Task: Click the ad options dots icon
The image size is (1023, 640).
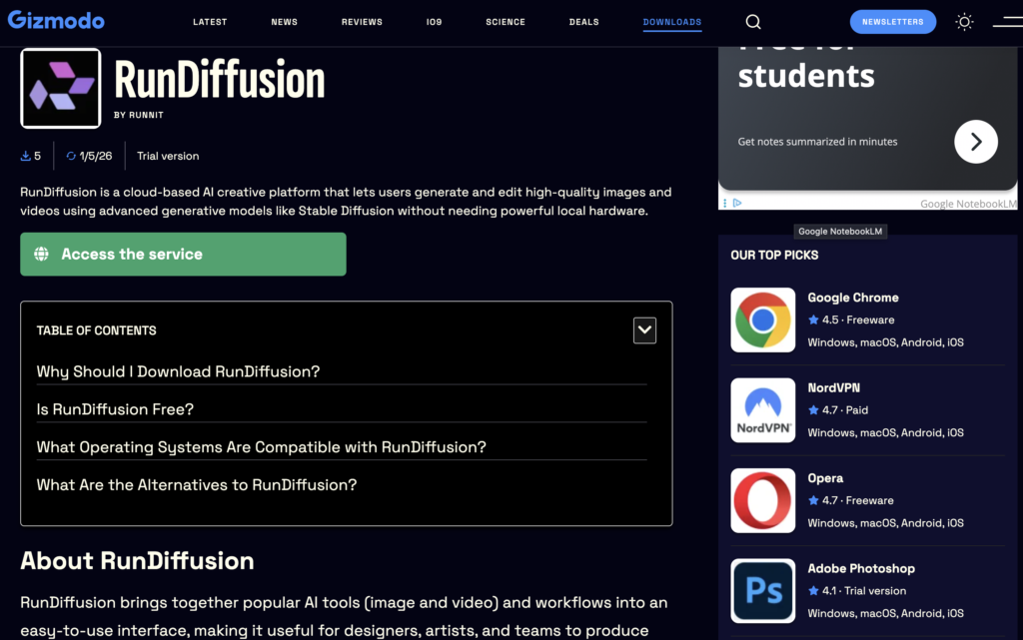Action: coord(725,204)
